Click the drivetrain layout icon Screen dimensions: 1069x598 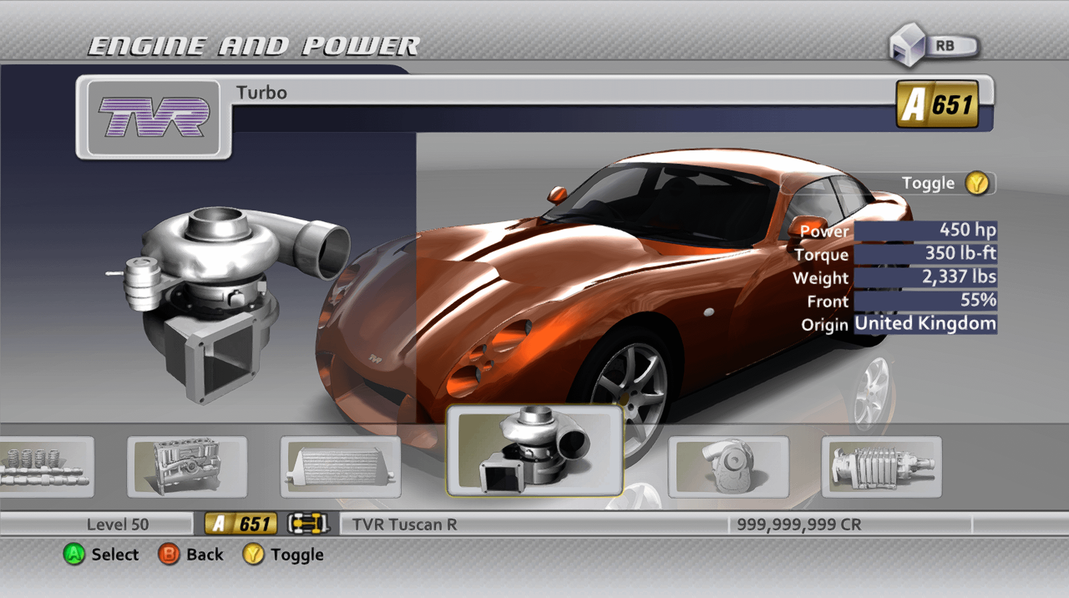(308, 524)
